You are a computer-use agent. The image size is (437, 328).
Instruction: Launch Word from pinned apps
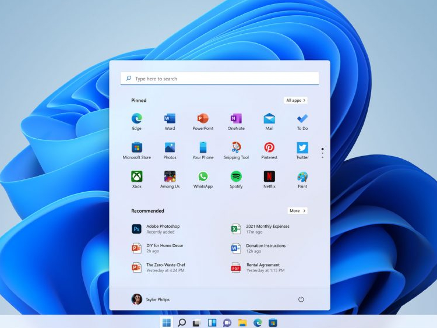170,122
